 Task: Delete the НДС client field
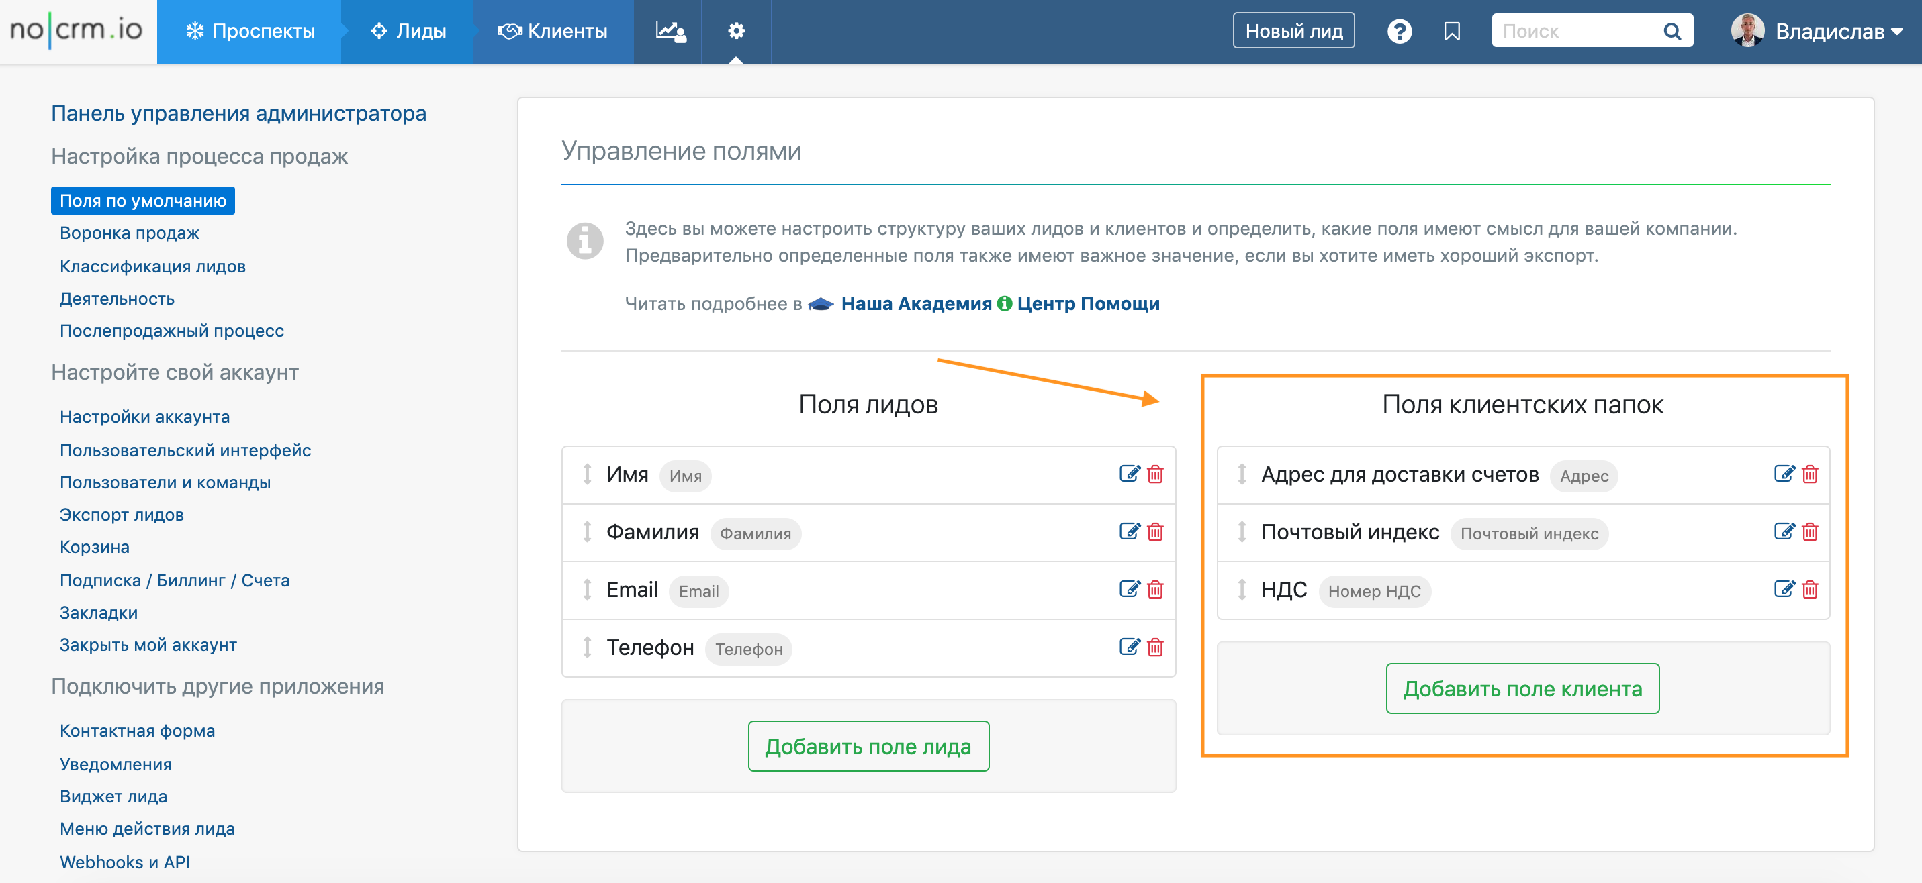1809,589
